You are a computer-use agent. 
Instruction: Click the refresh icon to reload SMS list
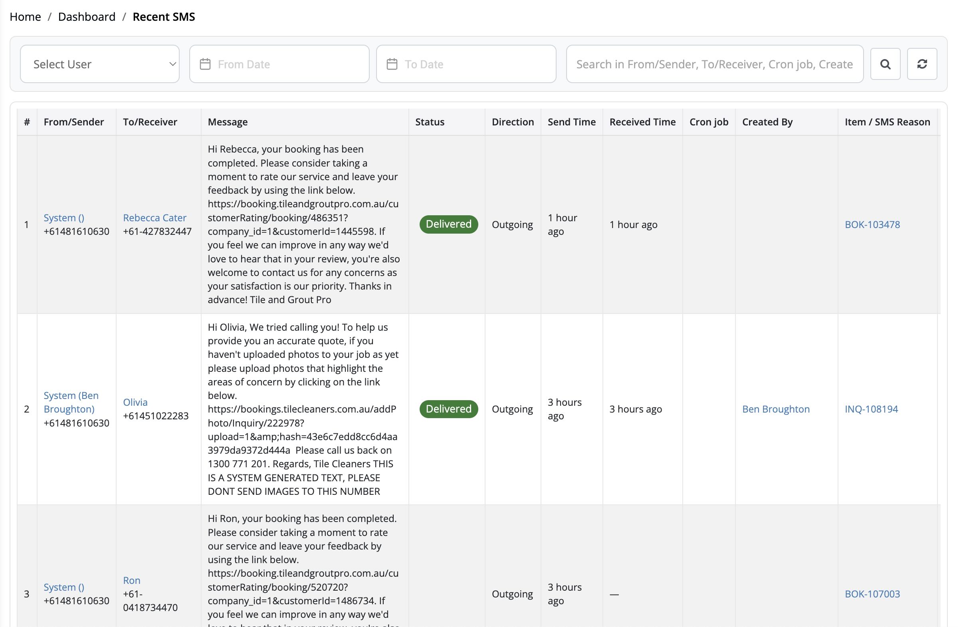point(922,63)
